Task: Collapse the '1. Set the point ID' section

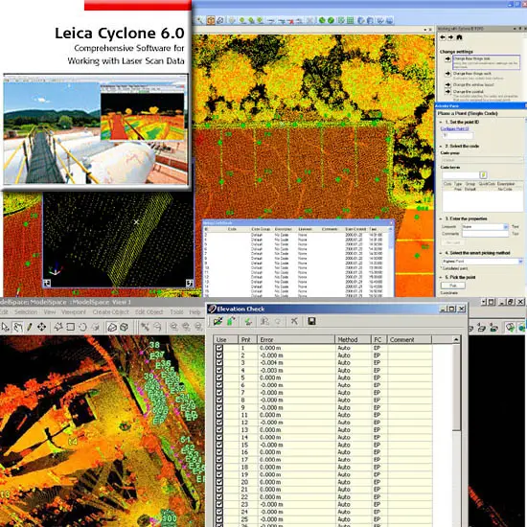Action: click(x=441, y=122)
